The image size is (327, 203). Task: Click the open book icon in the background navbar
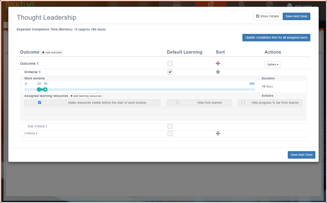pos(177,5)
